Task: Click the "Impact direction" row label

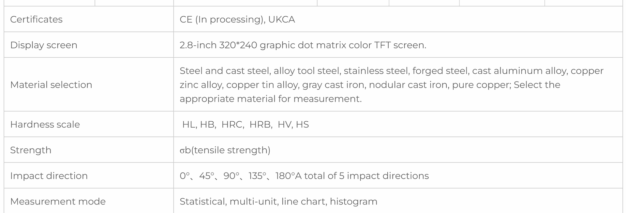Action: (x=49, y=176)
